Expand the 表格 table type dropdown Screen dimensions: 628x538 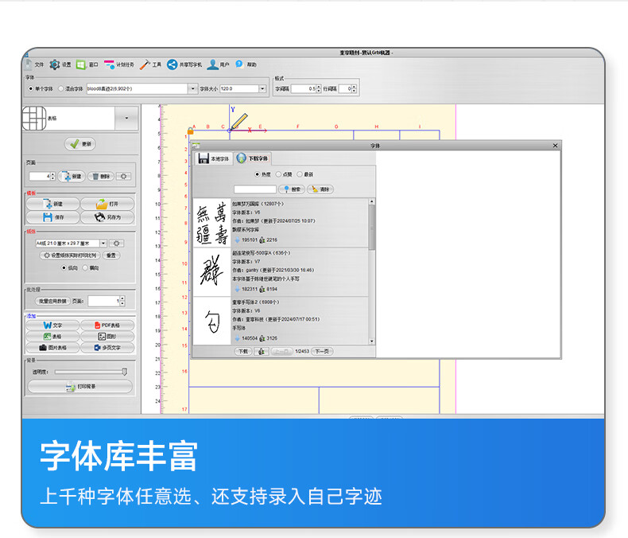[x=126, y=118]
